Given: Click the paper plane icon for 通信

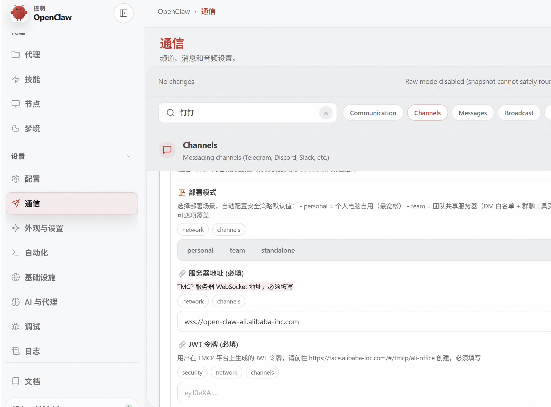Looking at the screenshot, I should pyautogui.click(x=16, y=203).
